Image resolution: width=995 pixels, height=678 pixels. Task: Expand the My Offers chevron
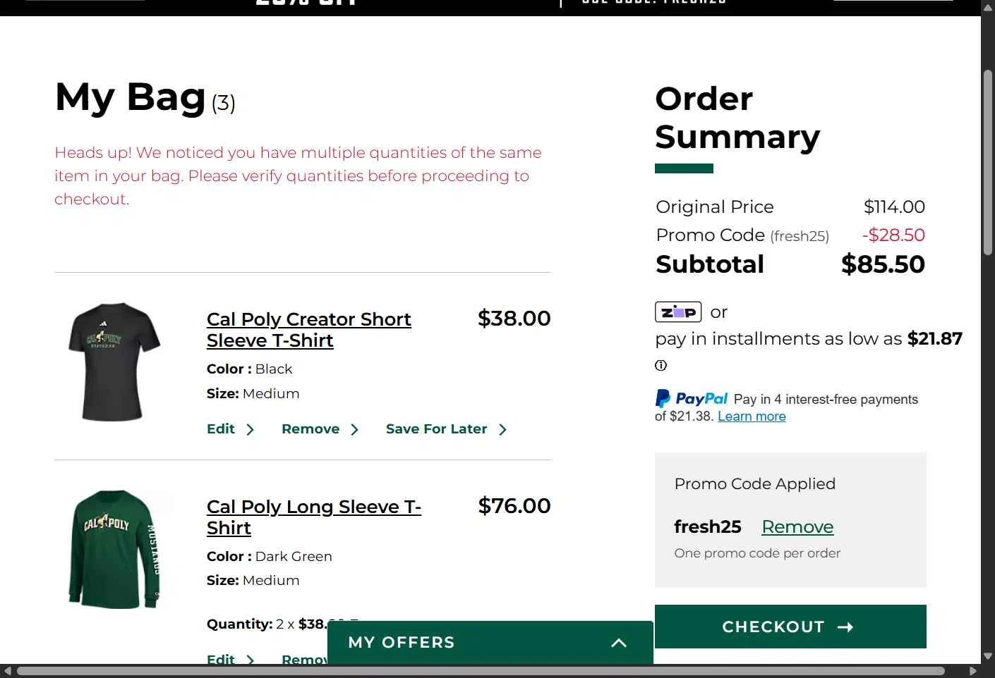(619, 643)
